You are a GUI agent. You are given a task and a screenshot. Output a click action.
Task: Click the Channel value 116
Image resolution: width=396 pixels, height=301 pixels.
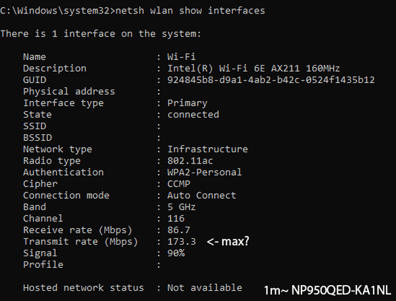(x=176, y=218)
